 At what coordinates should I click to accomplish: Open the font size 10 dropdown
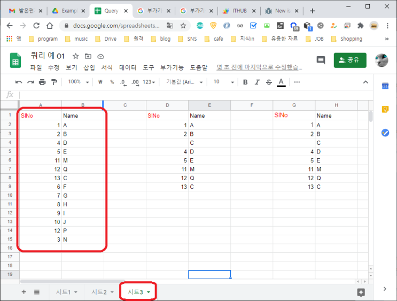click(x=223, y=82)
